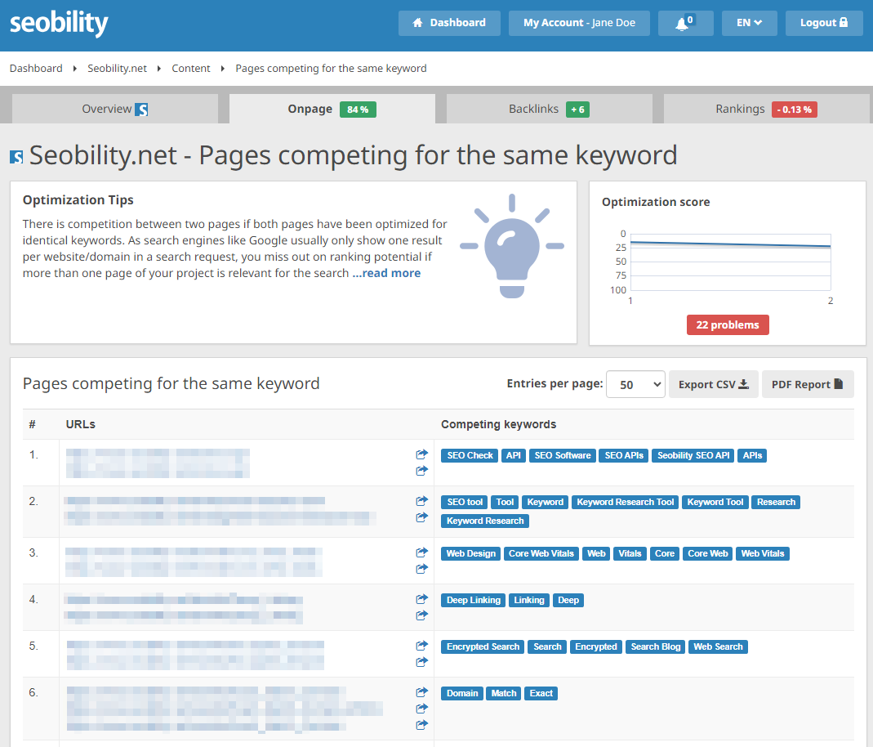Screen dimensions: 873x747
Task: Click the seobility logo in the header
Action: click(57, 22)
